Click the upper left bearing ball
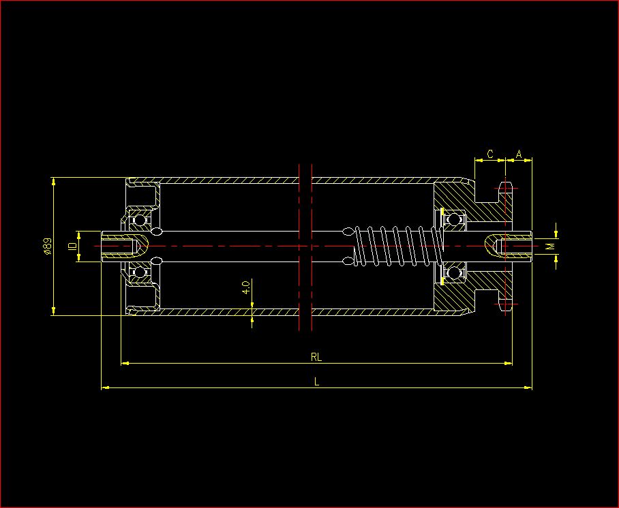The height and width of the screenshot is (508, 619). (140, 220)
